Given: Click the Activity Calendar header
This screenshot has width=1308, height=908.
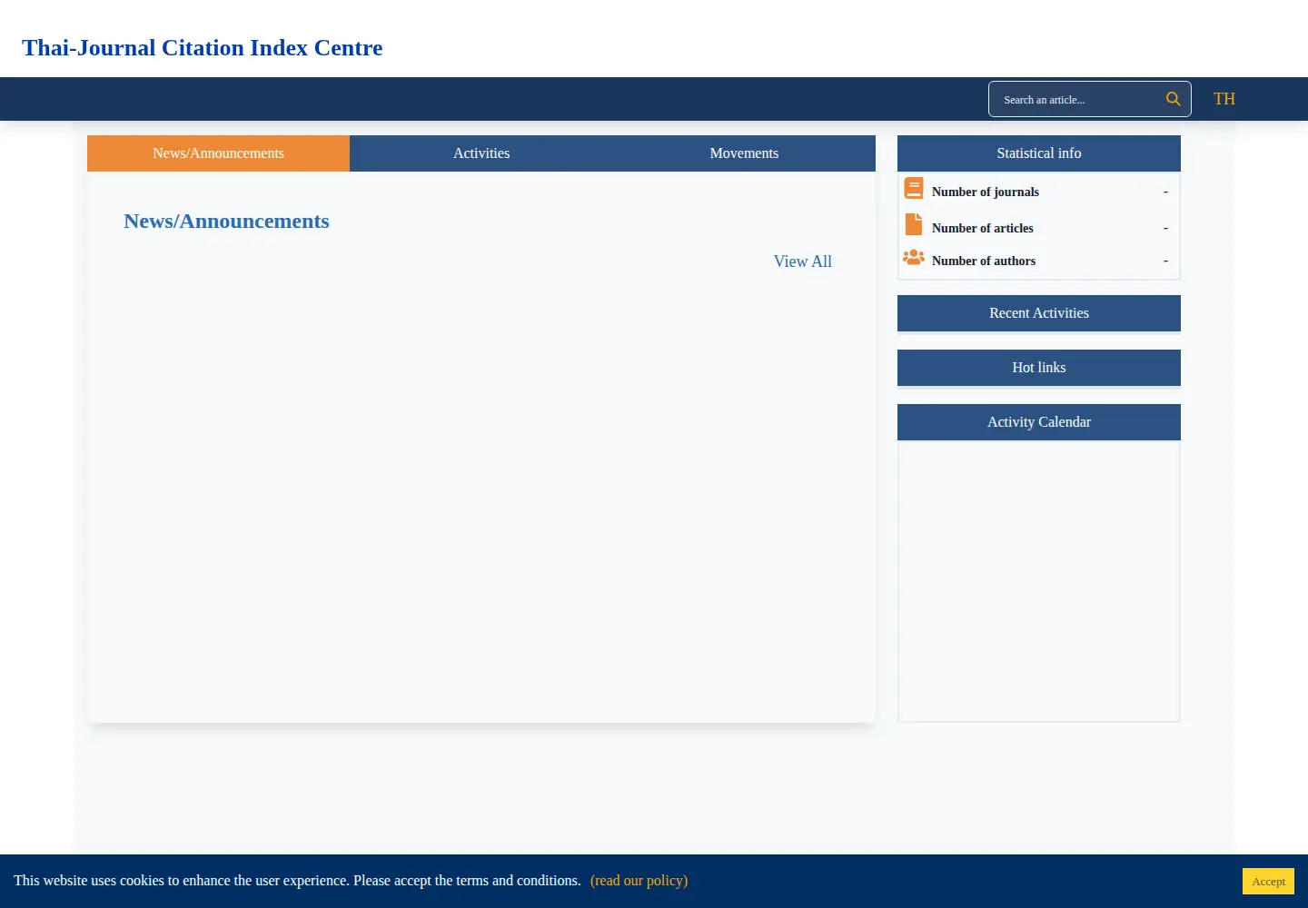Looking at the screenshot, I should click(x=1039, y=422).
